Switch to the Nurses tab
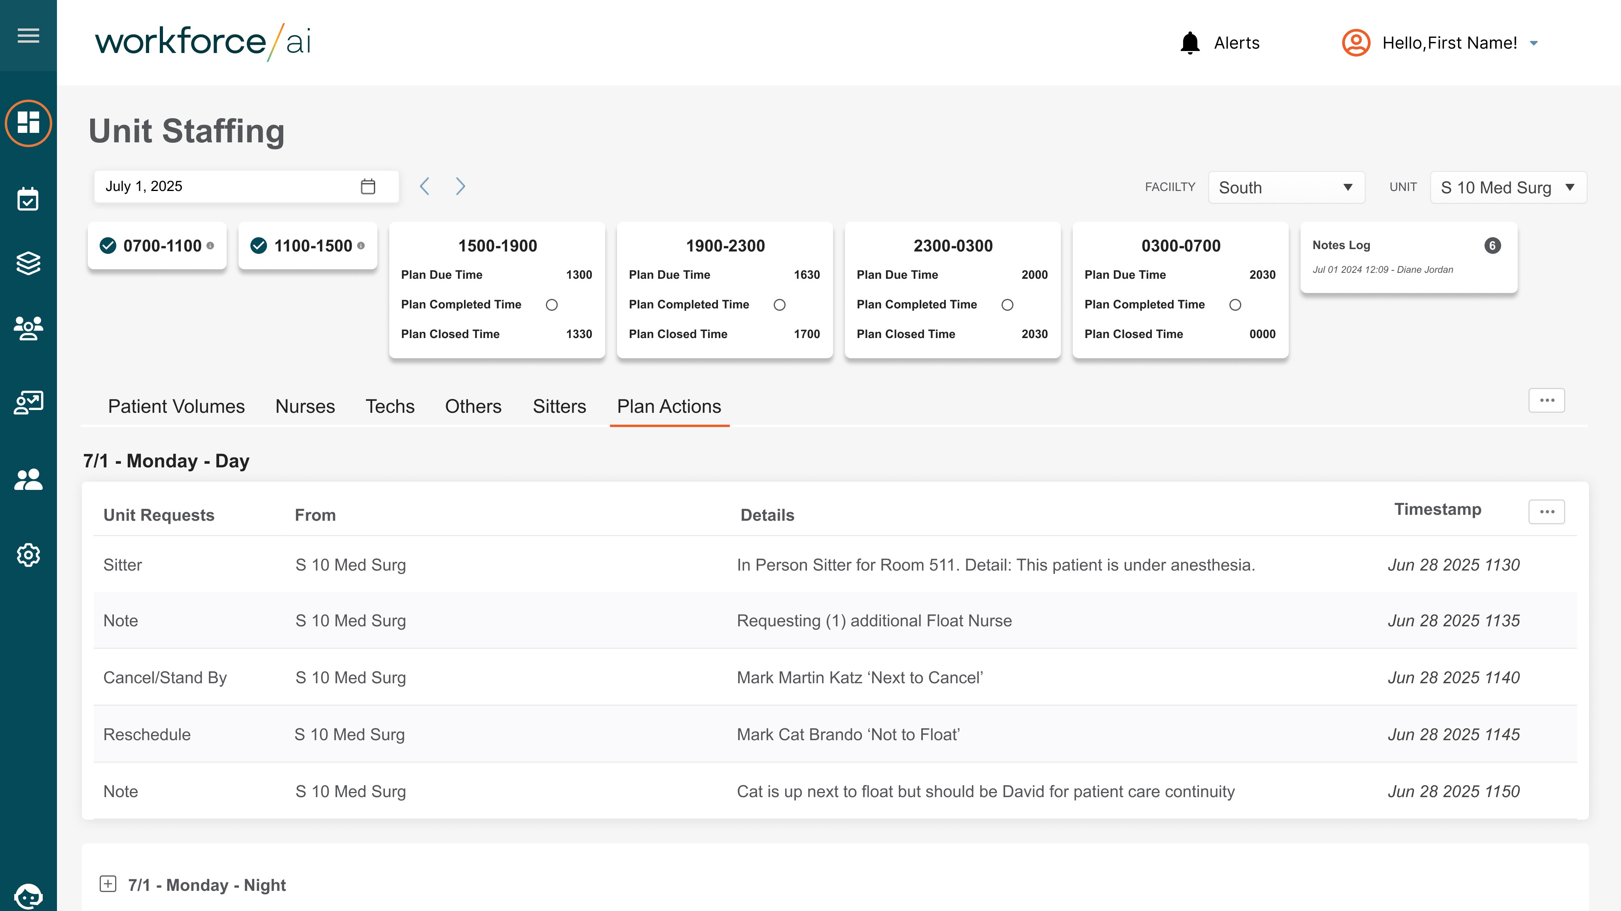Viewport: 1621px width, 911px height. tap(305, 406)
